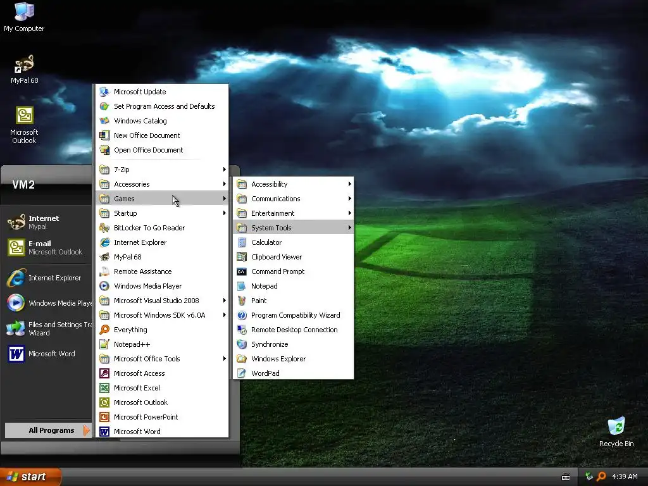Viewport: 648px width, 486px height.
Task: Open WordPad
Action: click(x=294, y=373)
